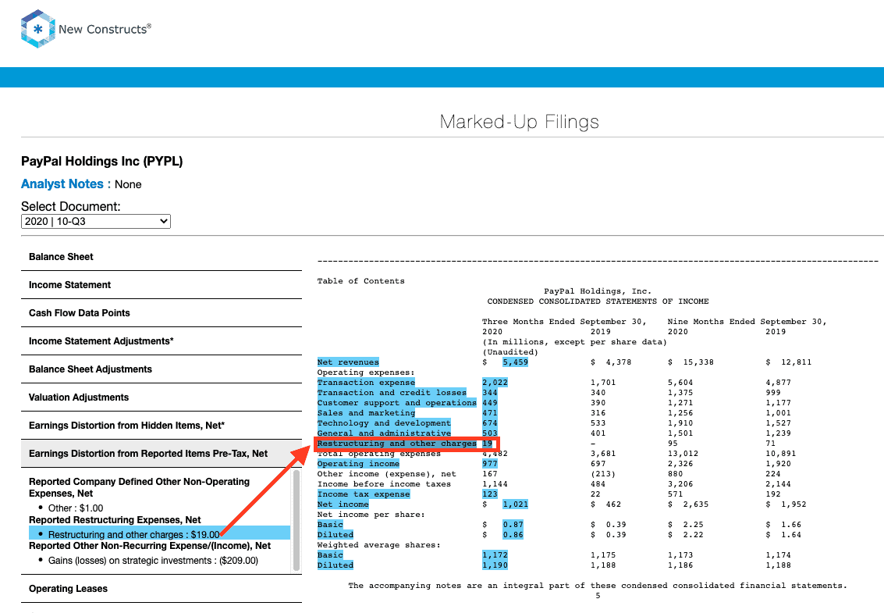Click highlighted Operating income label
Image resolution: width=884 pixels, height=613 pixels.
pyautogui.click(x=358, y=464)
